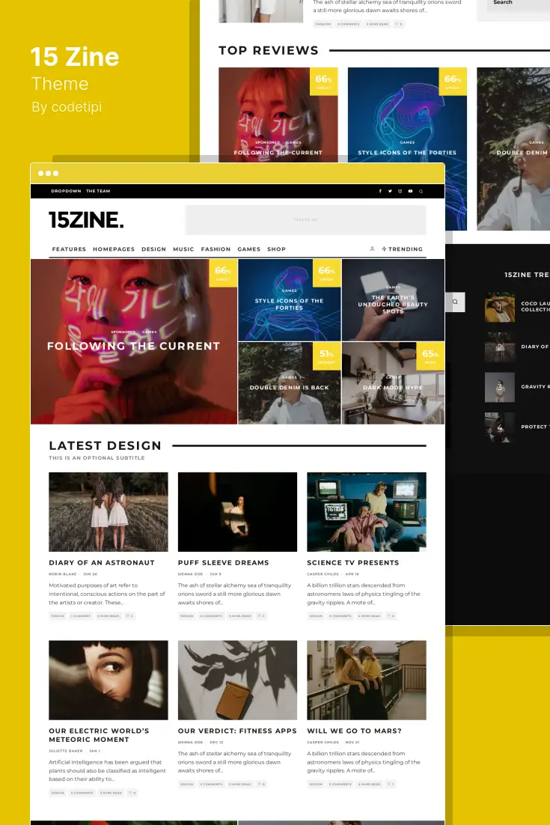Click the 65% score badge on Dark Mode Hype
The height and width of the screenshot is (825, 550).
(430, 356)
